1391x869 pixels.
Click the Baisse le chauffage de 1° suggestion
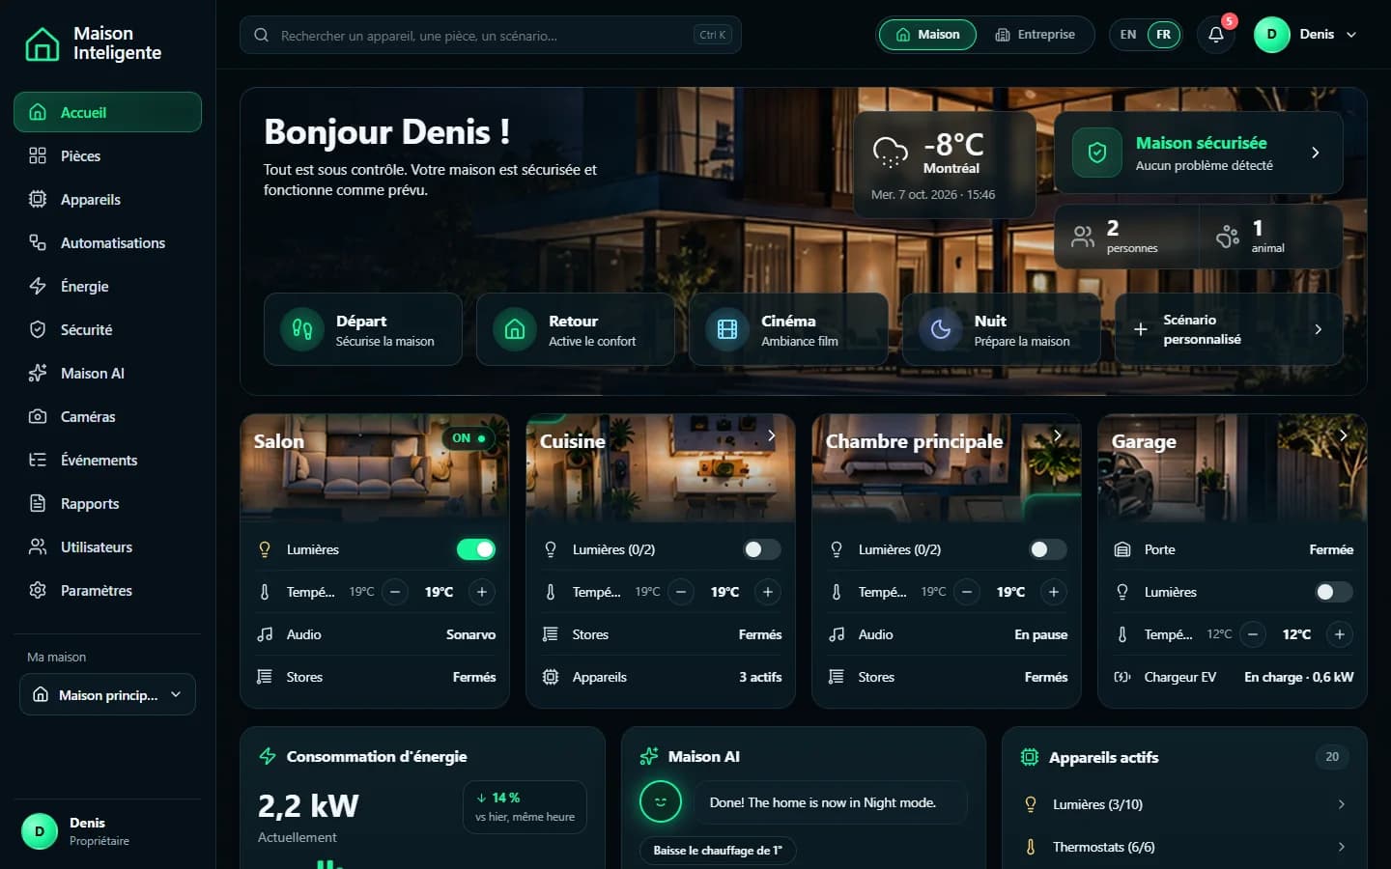coord(718,851)
